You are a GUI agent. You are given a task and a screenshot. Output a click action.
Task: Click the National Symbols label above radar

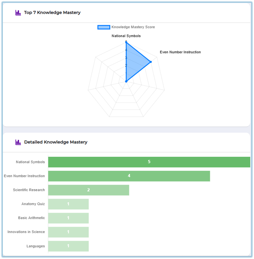point(126,36)
